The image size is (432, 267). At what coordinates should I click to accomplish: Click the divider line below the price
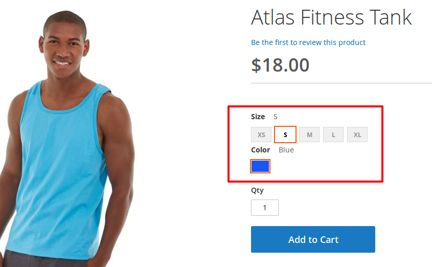pos(342,83)
